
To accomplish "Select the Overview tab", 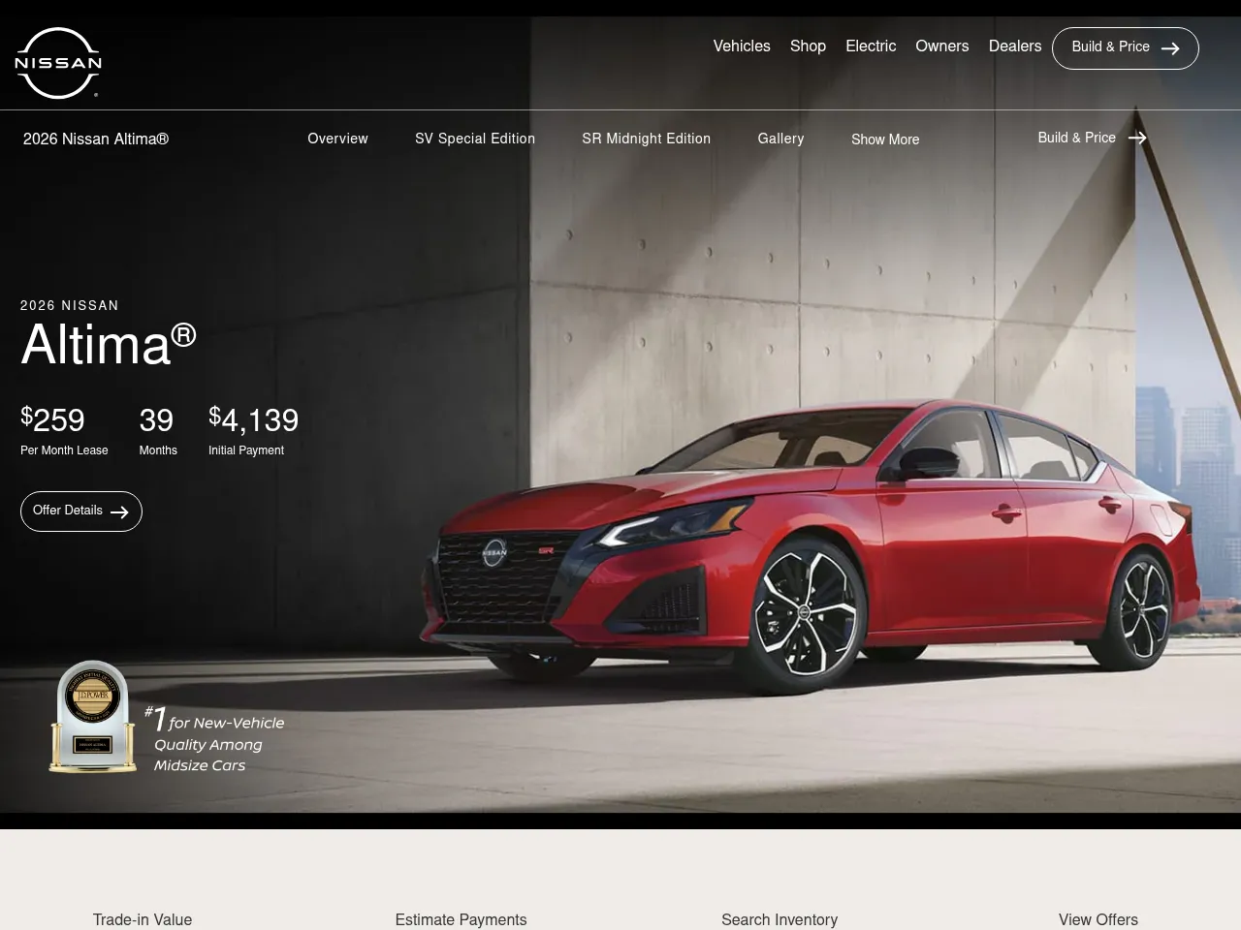I will coord(337,139).
